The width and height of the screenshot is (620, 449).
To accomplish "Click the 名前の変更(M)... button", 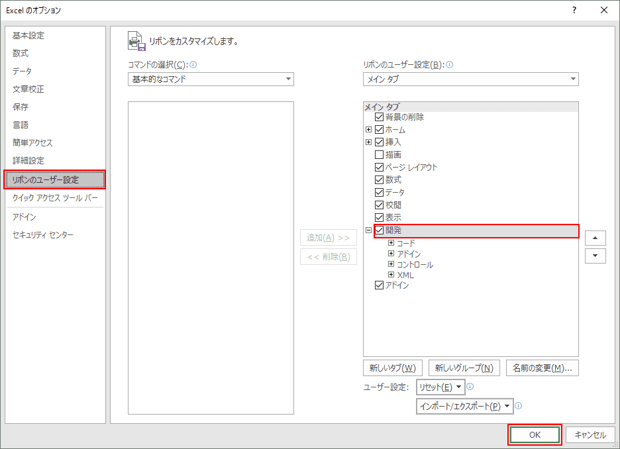I will 542,368.
